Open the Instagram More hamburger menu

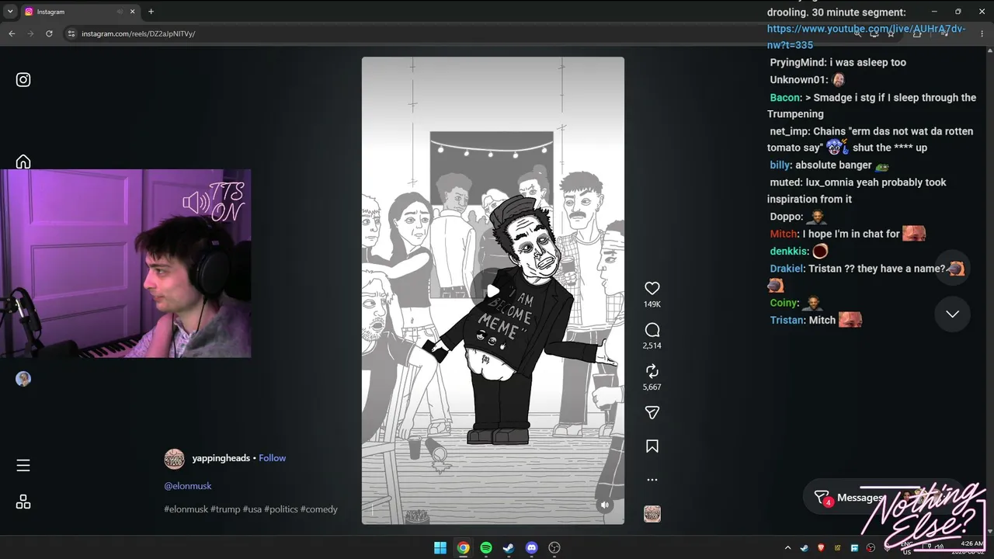point(23,465)
